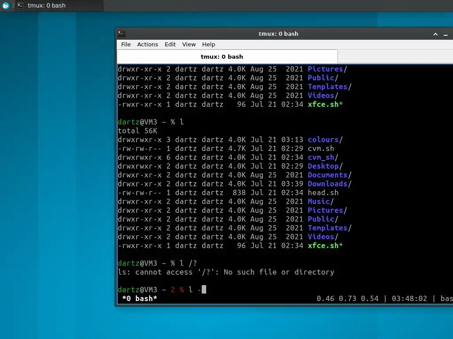Click the load average '0.46 0.73 0.54'
The image size is (453, 339).
point(347,299)
